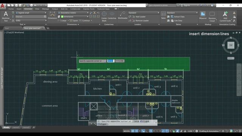
Task: Open the leader style Standard dropdown
Action: coord(144,13)
